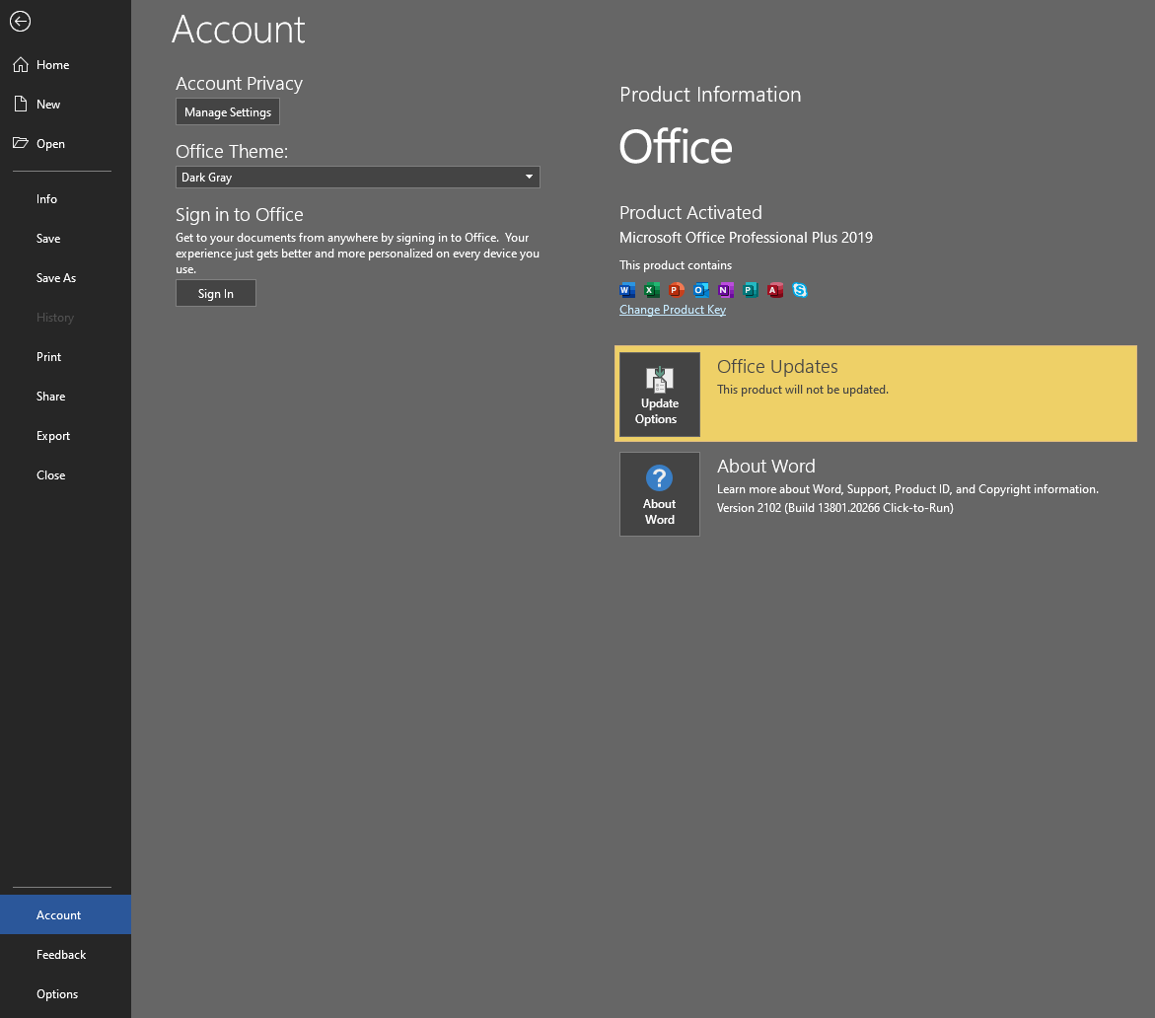The width and height of the screenshot is (1155, 1018).
Task: Click the About Word question mark button
Action: point(659,494)
